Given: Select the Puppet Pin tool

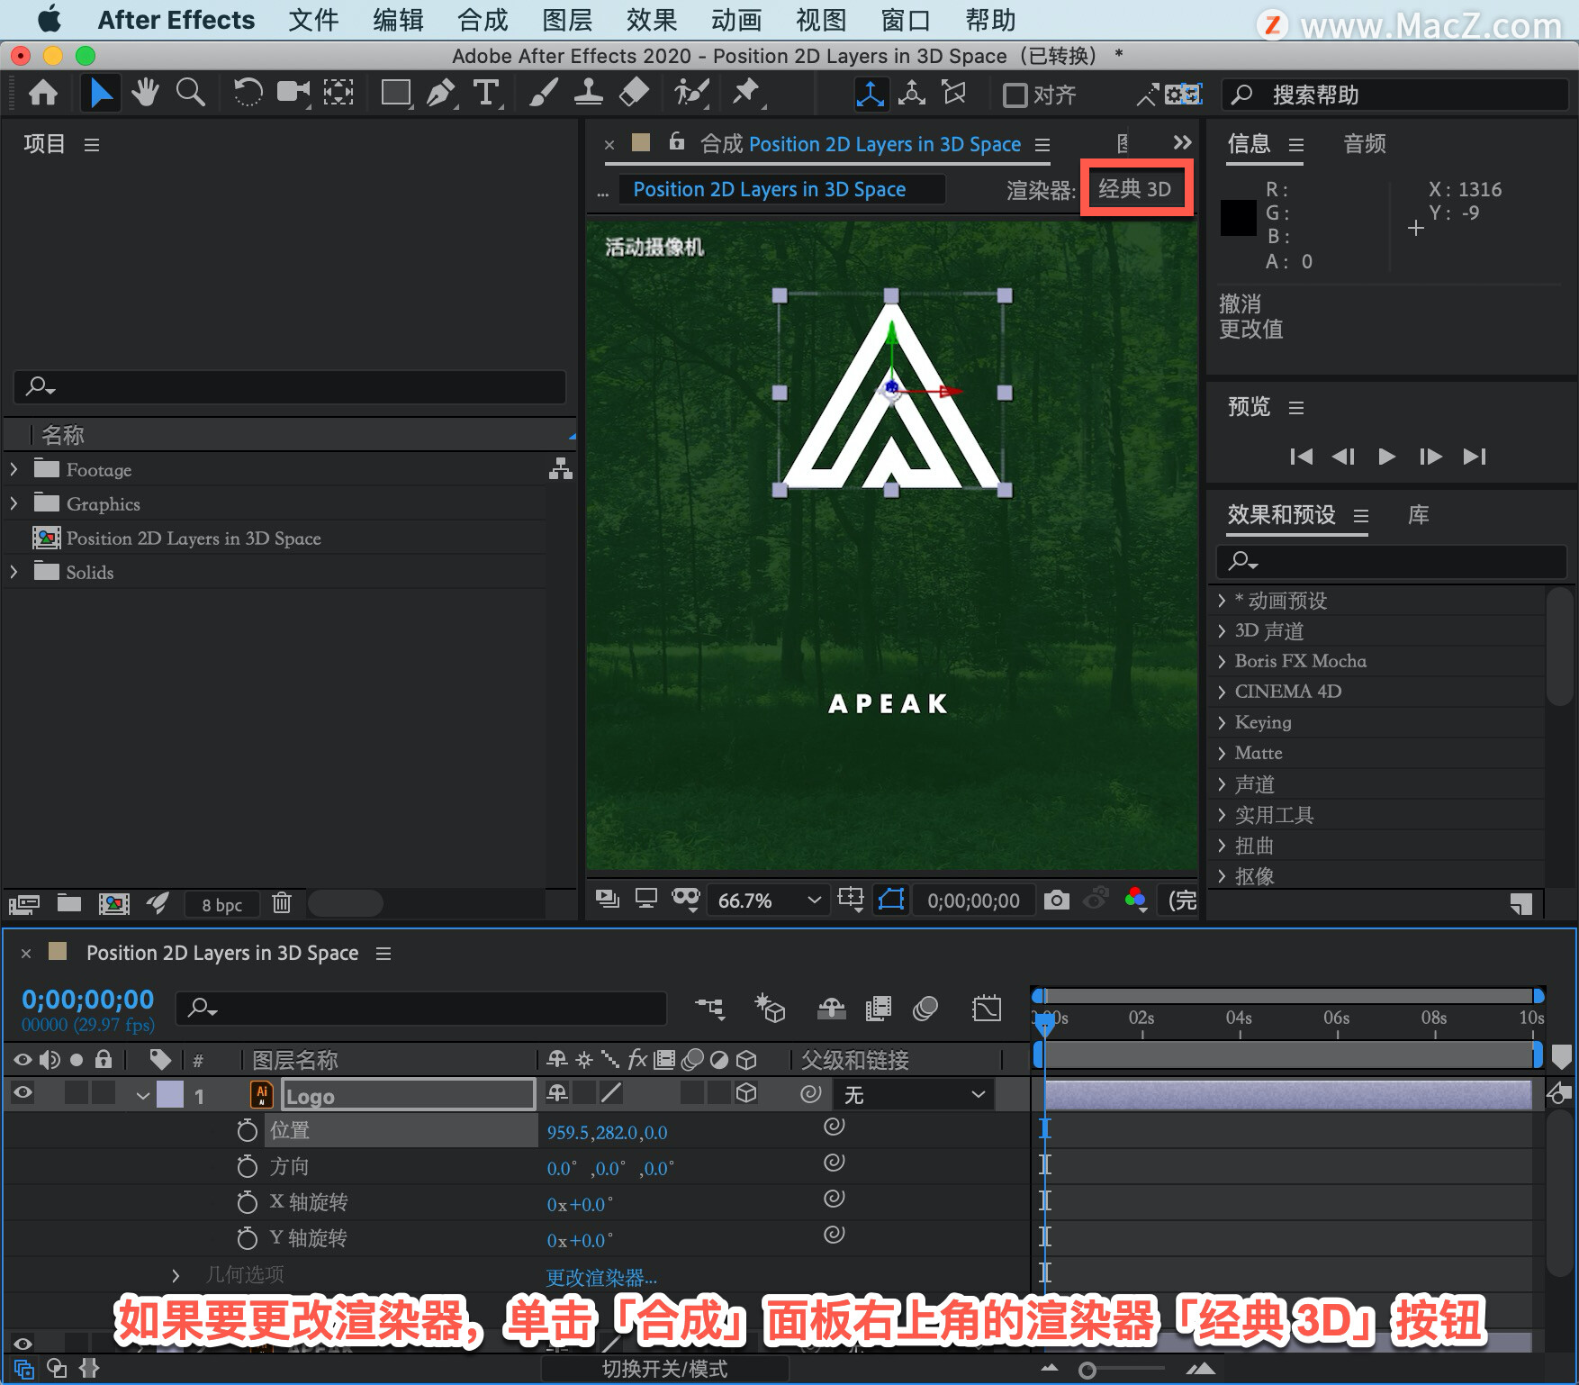Looking at the screenshot, I should pyautogui.click(x=746, y=93).
